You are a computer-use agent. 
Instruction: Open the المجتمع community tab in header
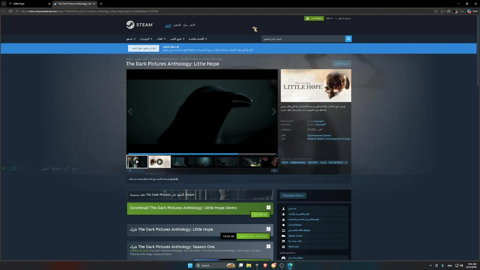click(x=177, y=25)
